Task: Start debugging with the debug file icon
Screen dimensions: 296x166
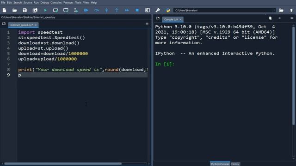Action: pyautogui.click(x=86, y=10)
